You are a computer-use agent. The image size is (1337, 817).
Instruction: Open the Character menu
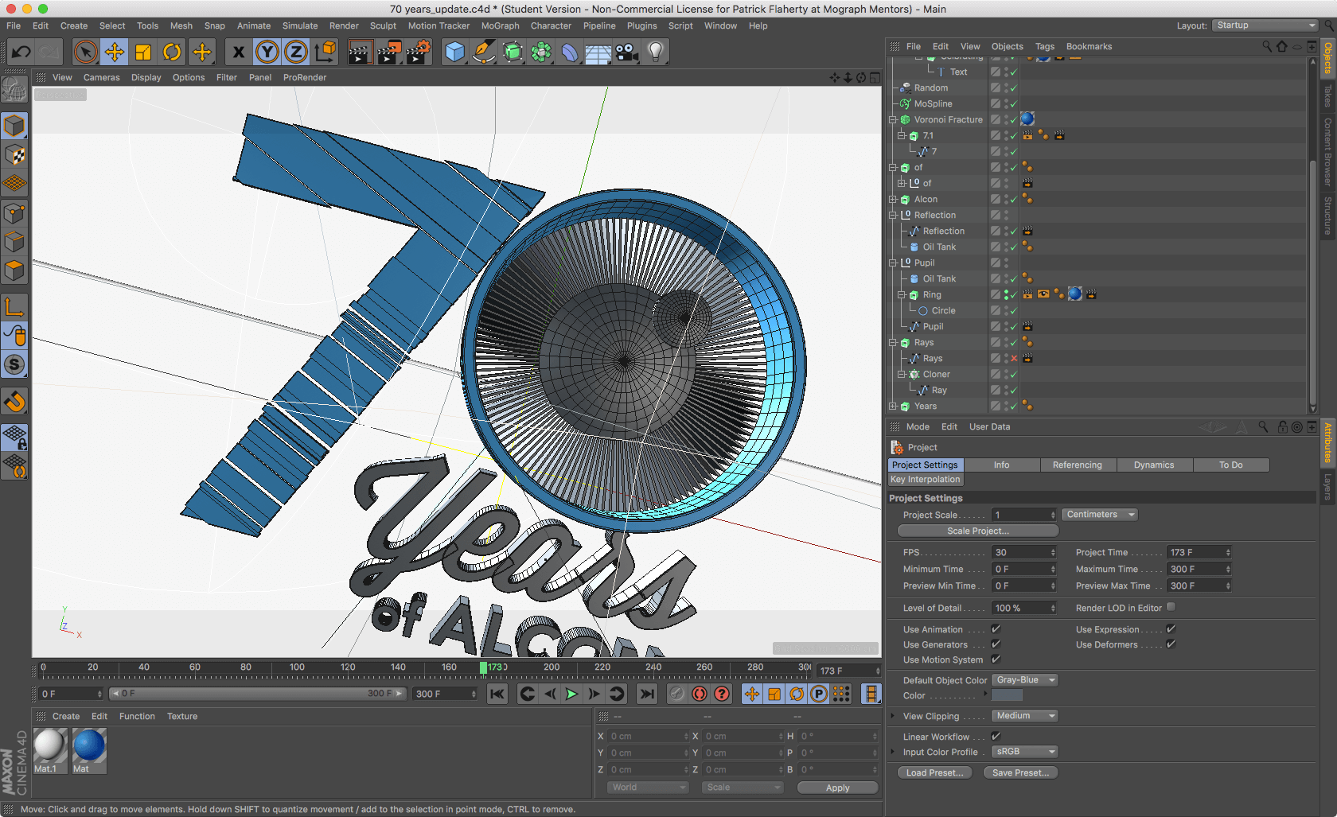tap(551, 25)
